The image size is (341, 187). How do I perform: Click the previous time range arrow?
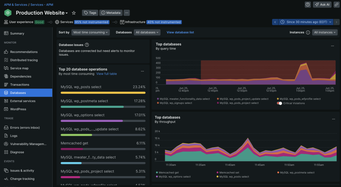[275, 22]
